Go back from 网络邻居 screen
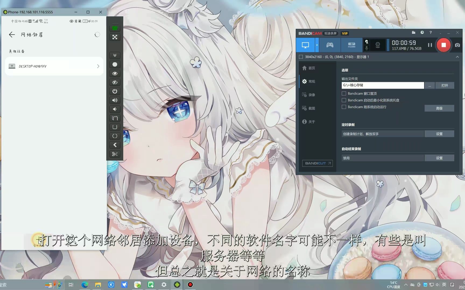Viewport: 465px width, 290px height. (x=12, y=35)
